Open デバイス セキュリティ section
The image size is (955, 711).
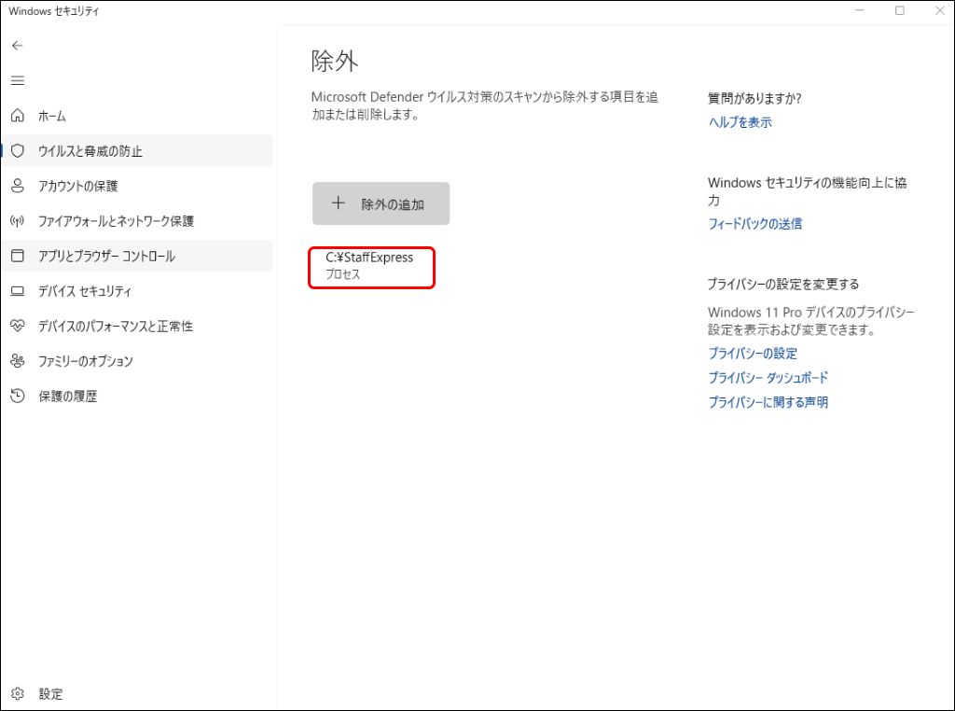[x=138, y=291]
